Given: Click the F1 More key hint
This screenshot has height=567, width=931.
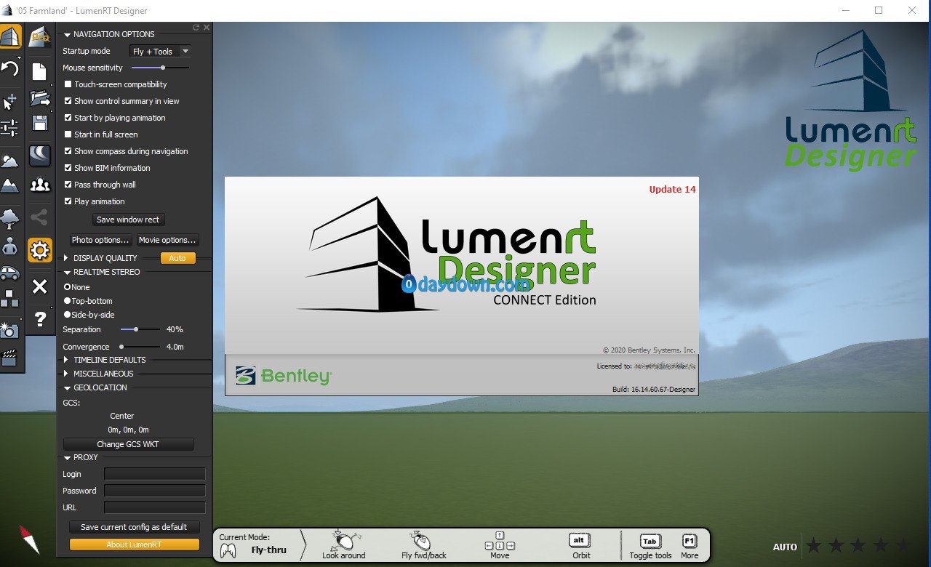Looking at the screenshot, I should [x=690, y=547].
